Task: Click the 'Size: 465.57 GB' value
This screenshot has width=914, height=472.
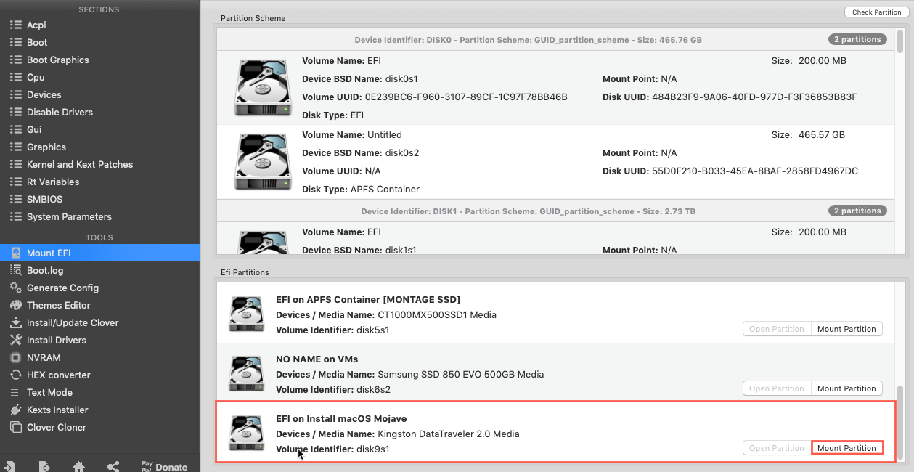Action: tap(808, 134)
